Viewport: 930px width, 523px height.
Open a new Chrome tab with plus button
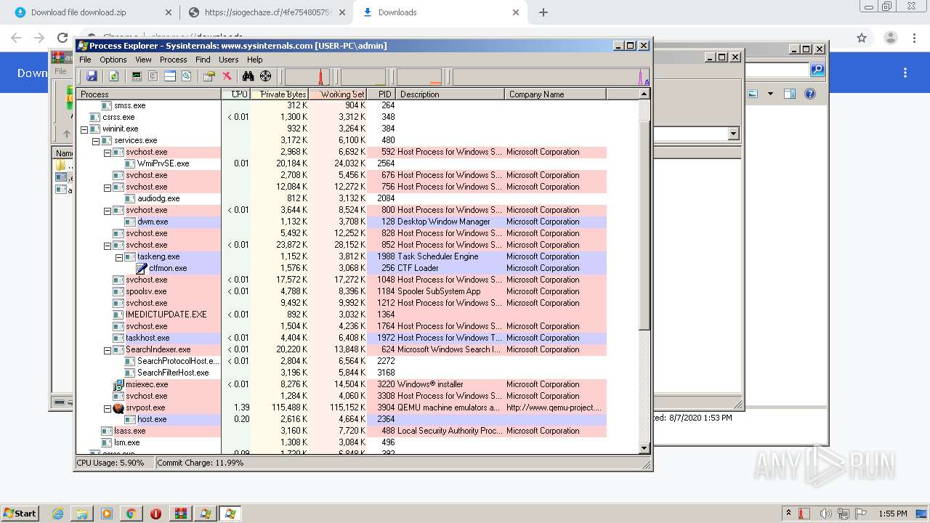543,12
